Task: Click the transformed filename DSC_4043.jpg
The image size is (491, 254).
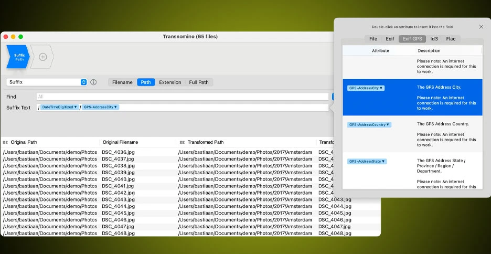Action: click(335, 199)
